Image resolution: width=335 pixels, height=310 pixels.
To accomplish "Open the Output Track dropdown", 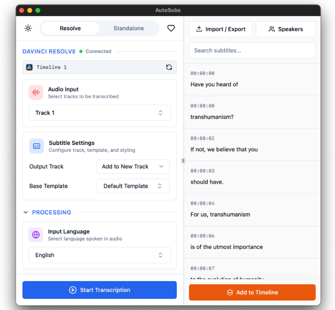I will tap(133, 167).
